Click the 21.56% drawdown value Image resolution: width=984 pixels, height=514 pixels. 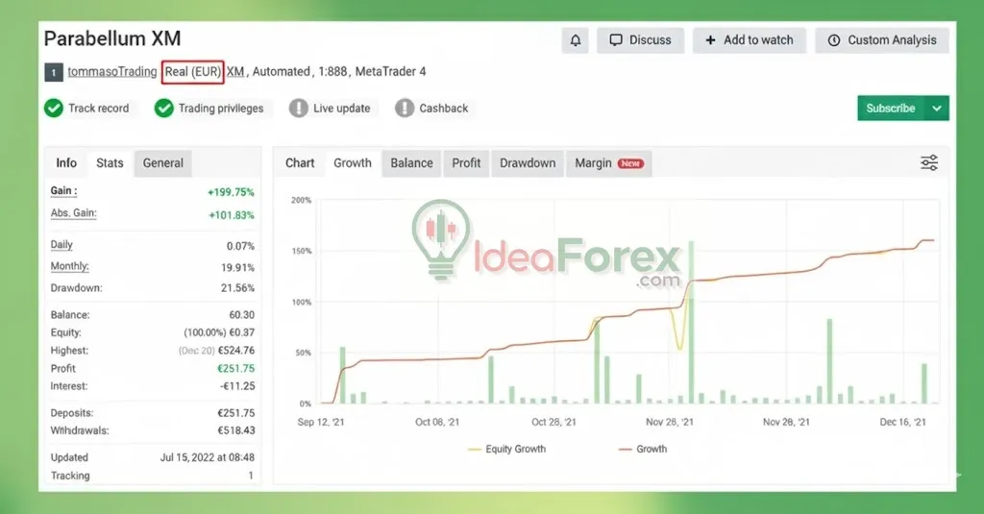tap(238, 288)
